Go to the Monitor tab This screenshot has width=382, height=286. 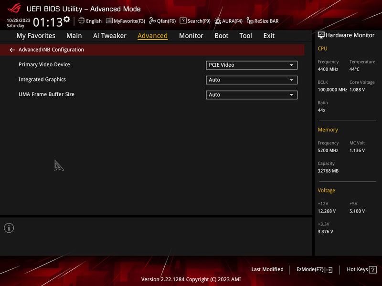(191, 36)
